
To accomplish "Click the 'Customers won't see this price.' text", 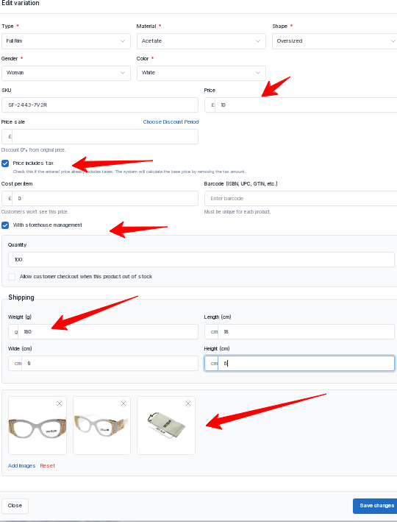I will (35, 212).
